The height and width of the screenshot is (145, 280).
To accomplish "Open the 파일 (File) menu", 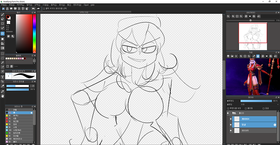I will click(4, 5).
